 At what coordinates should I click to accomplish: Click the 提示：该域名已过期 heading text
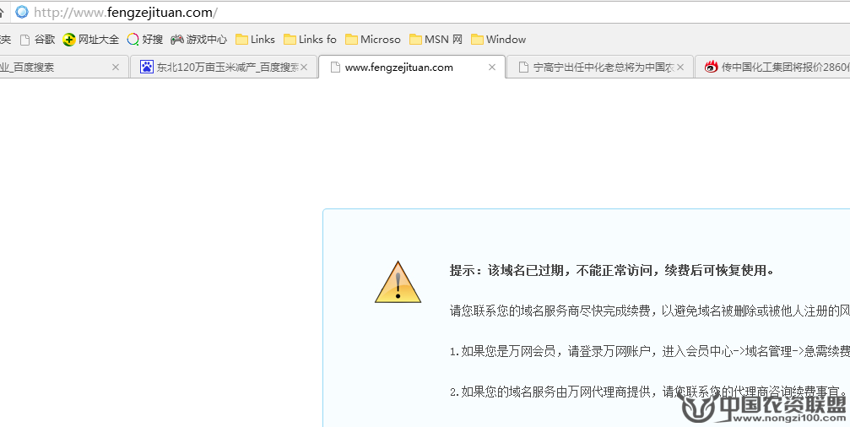(x=611, y=270)
